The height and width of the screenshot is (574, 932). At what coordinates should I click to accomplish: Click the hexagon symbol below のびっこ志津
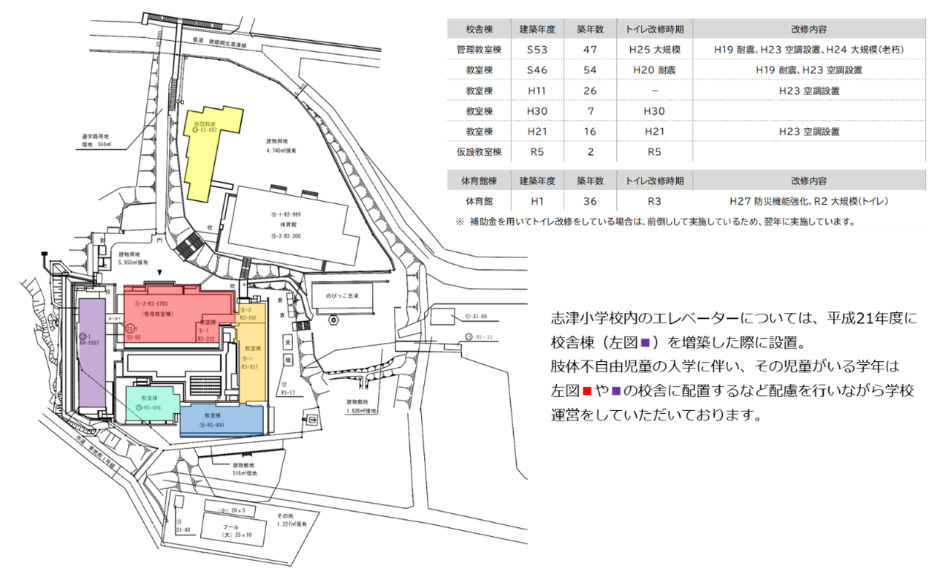pyautogui.click(x=333, y=320)
